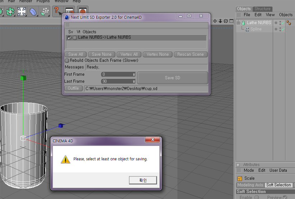The height and width of the screenshot is (199, 295).
Task: Click the output path field with cup.sd
Action: (146, 88)
